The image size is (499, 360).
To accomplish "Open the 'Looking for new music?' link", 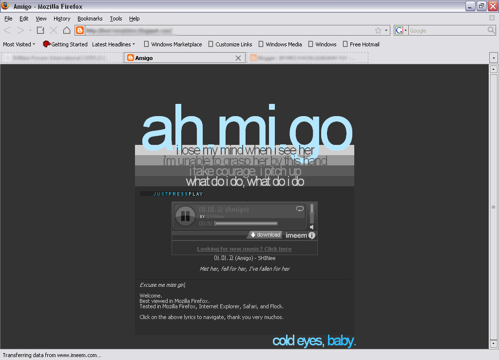I will click(x=244, y=249).
